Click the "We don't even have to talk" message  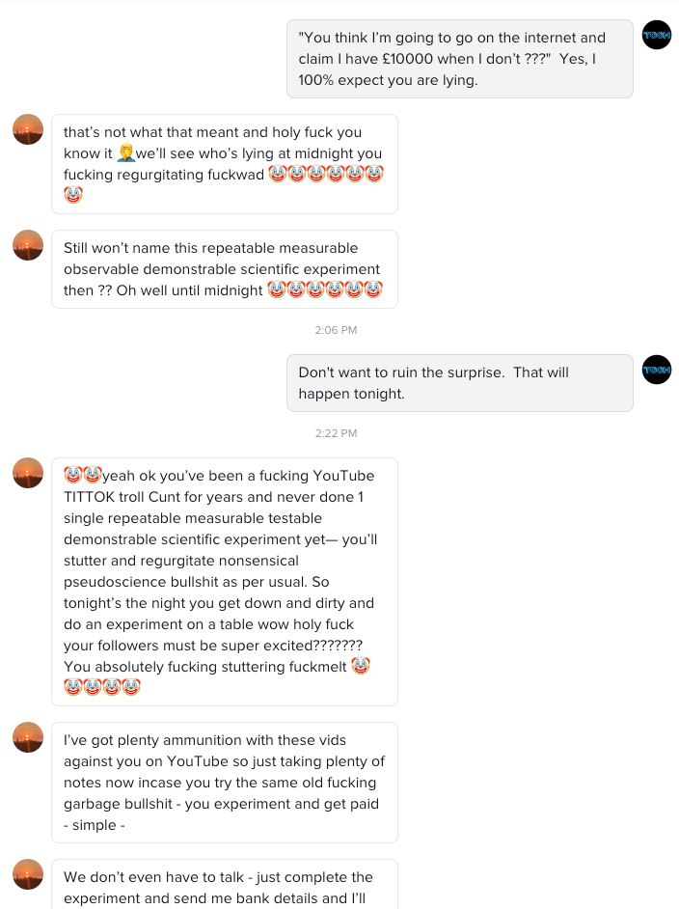click(x=224, y=885)
